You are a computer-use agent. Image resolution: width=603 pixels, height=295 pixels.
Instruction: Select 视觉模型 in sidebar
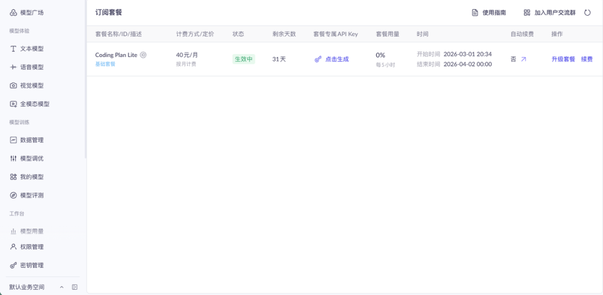point(31,85)
